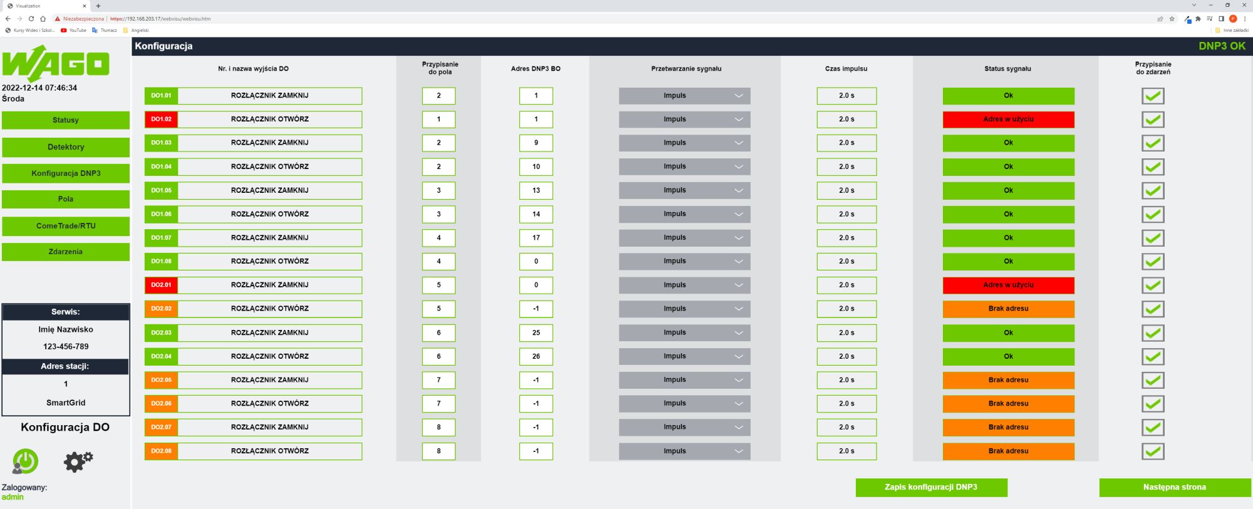
Task: Toggle the browser side panel icon
Action: (x=1221, y=19)
